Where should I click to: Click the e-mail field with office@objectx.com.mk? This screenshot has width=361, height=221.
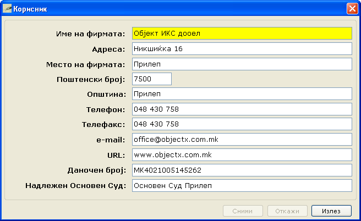click(x=242, y=140)
